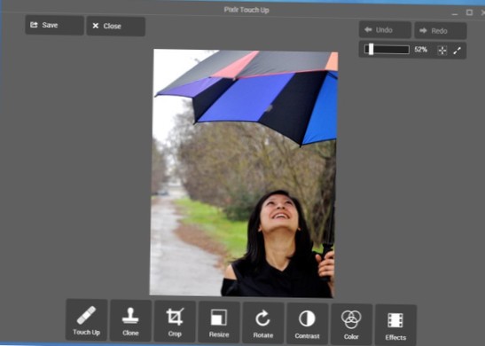The width and height of the screenshot is (485, 346).
Task: Redo the last edit
Action: point(441,31)
